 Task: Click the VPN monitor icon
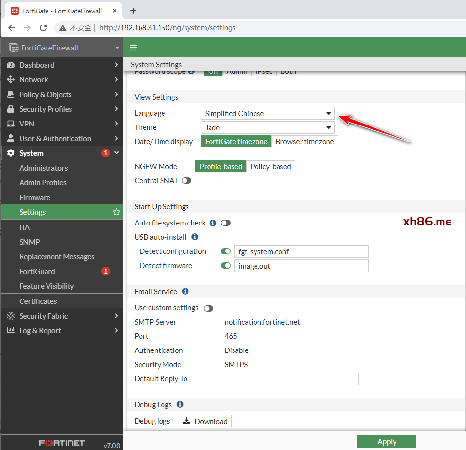[x=11, y=124]
